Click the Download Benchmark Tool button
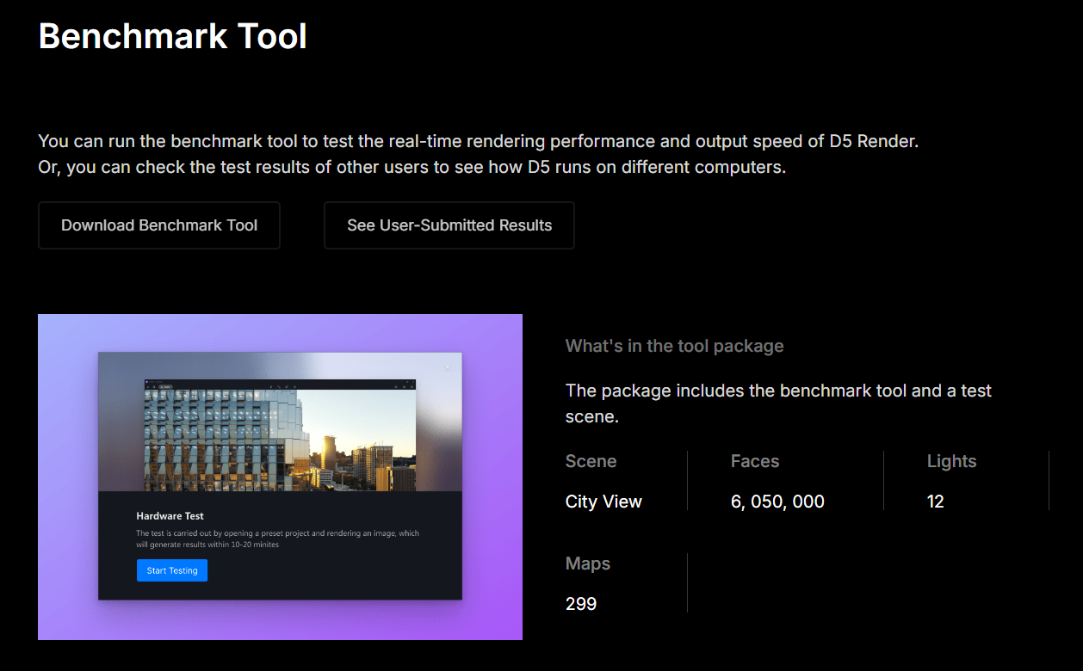 pyautogui.click(x=159, y=225)
